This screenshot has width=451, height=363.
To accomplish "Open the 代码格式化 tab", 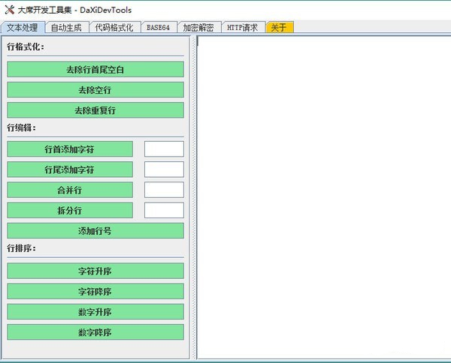I will point(114,28).
